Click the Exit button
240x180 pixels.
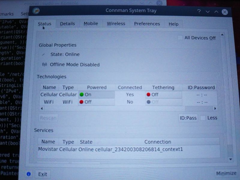(x=43, y=174)
